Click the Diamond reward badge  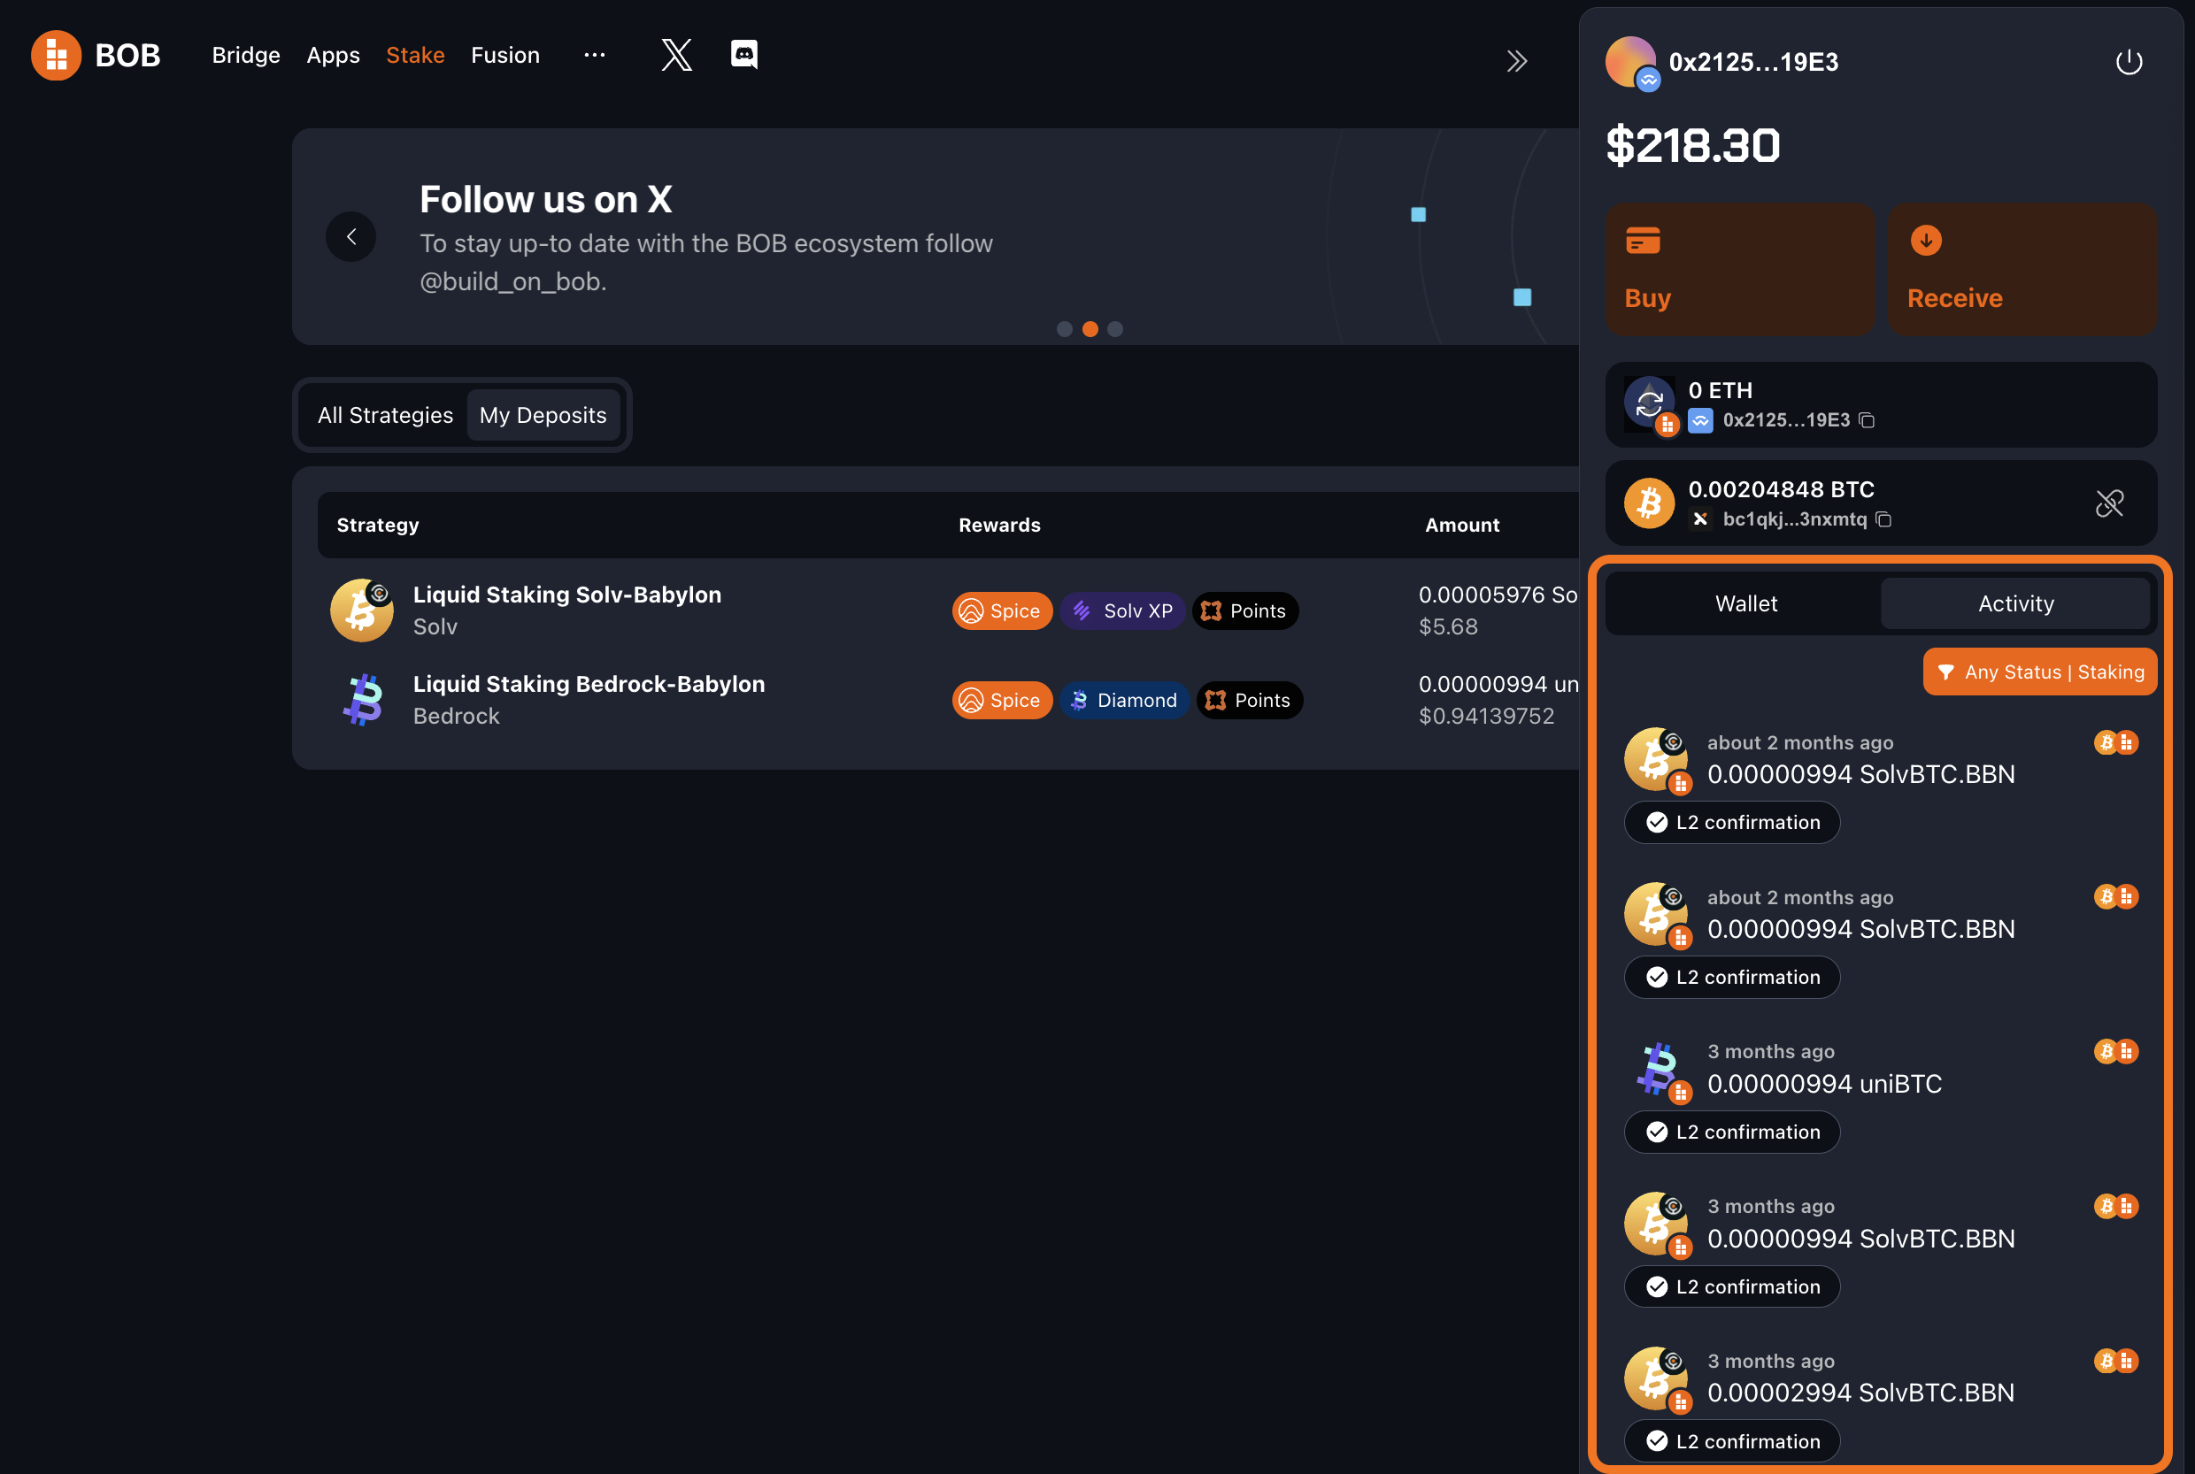1125,701
